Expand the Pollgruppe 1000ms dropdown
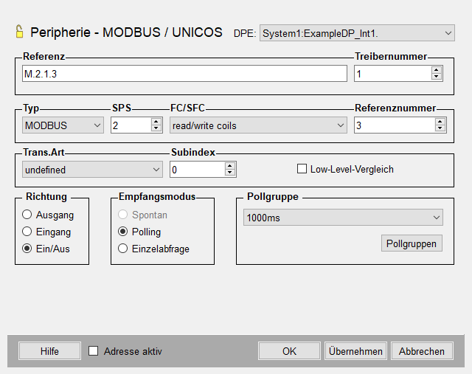 pyautogui.click(x=343, y=217)
